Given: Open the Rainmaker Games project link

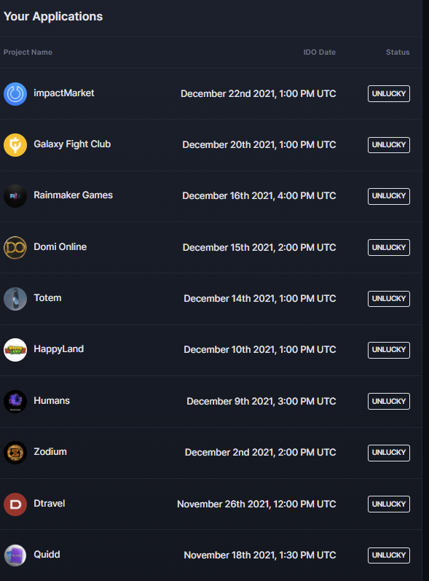Looking at the screenshot, I should [x=74, y=195].
